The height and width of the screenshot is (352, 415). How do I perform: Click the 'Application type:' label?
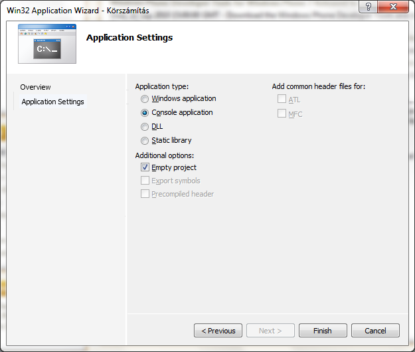tap(162, 86)
